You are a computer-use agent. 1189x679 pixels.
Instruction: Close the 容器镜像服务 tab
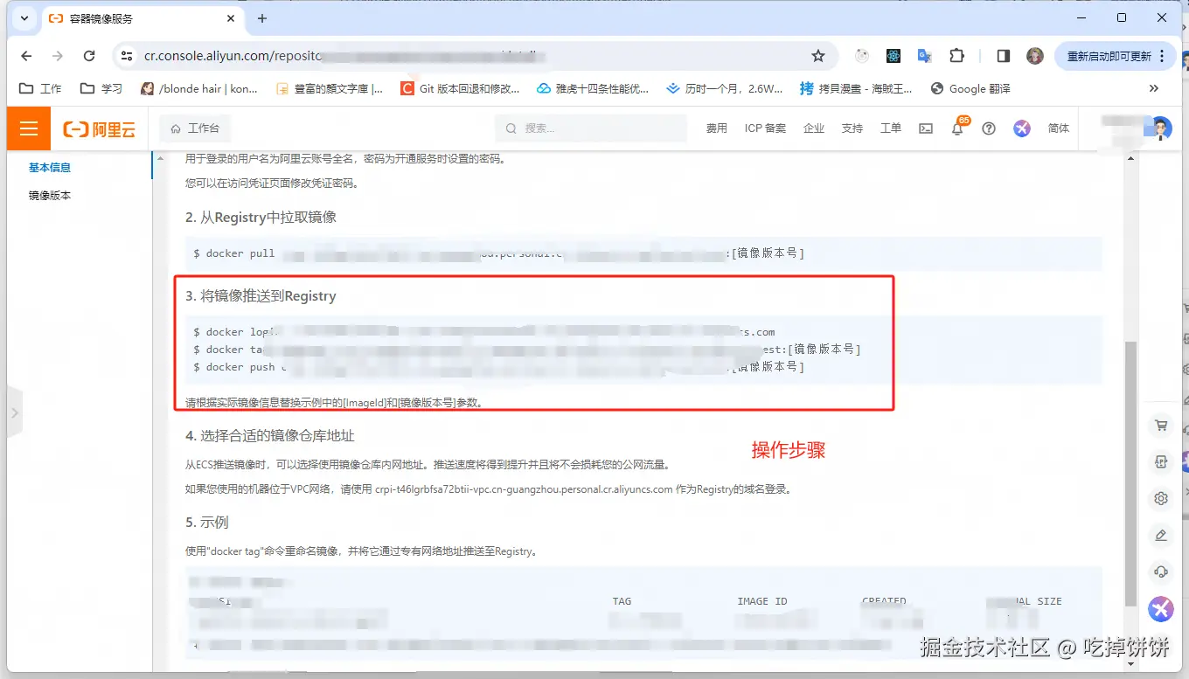(x=231, y=18)
